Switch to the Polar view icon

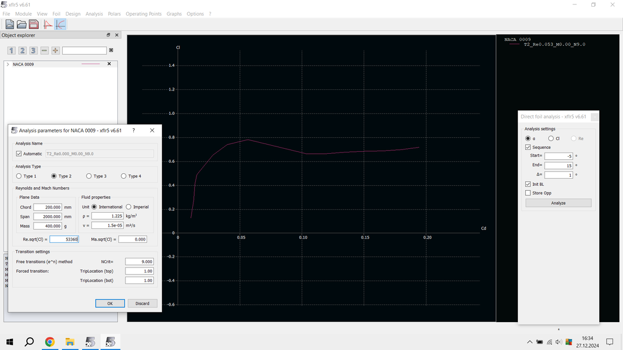pos(60,24)
